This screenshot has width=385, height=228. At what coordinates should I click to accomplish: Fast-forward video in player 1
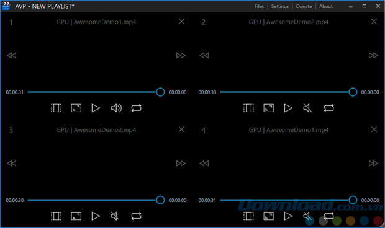181,55
